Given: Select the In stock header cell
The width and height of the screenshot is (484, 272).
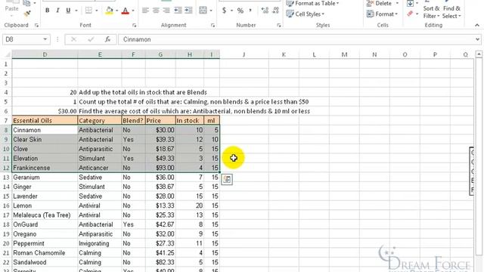Looking at the screenshot, I should tap(190, 121).
